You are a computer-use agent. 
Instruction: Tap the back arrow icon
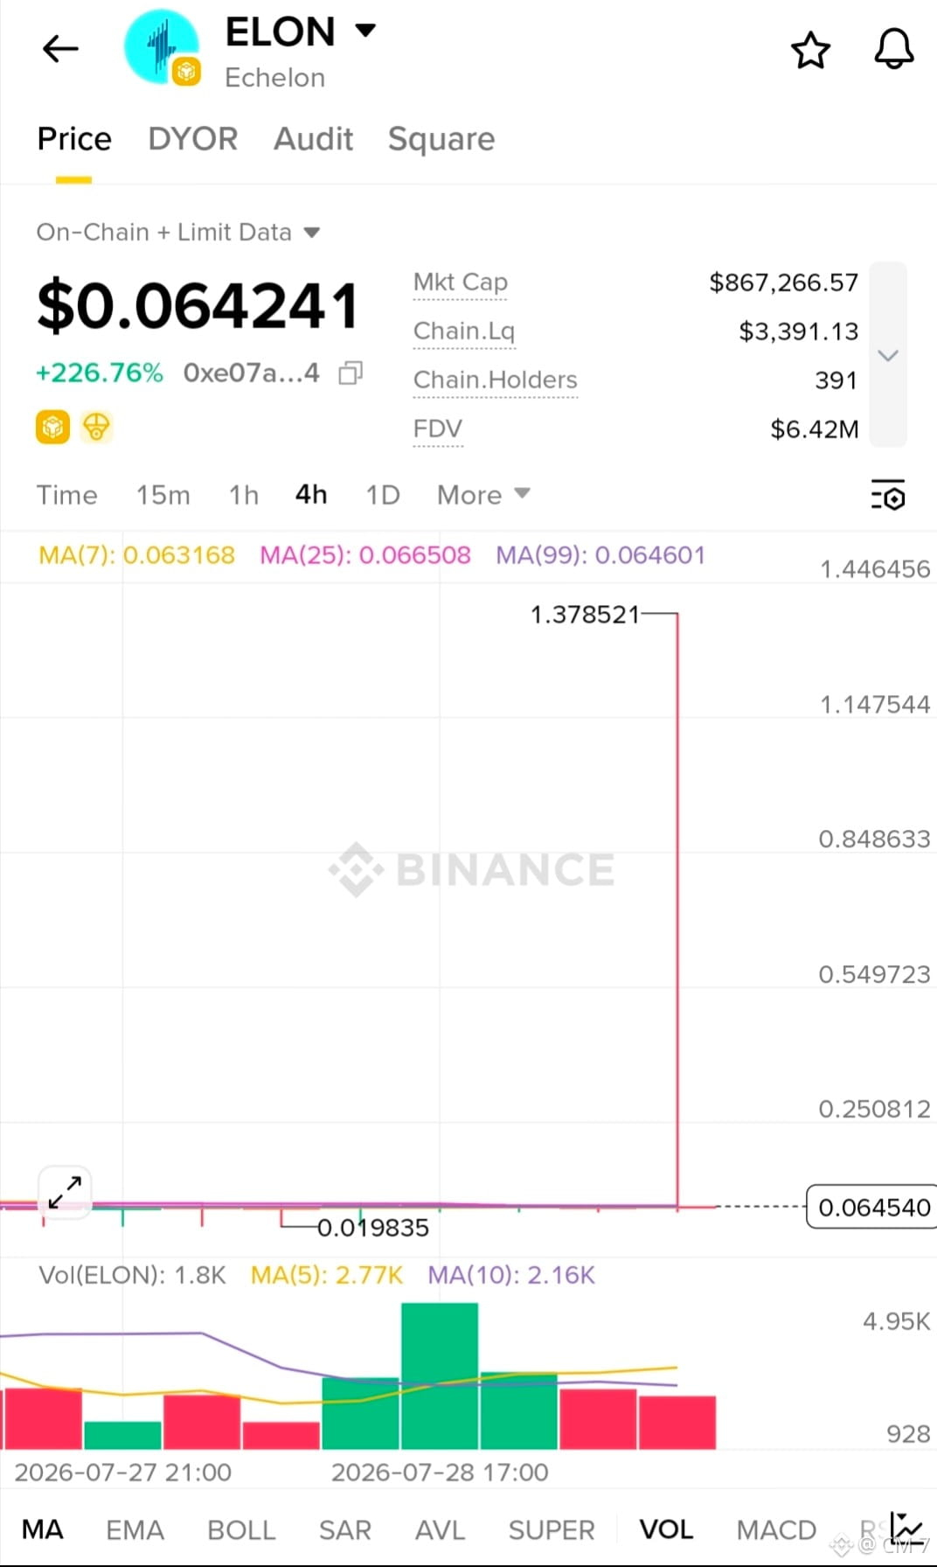point(60,49)
